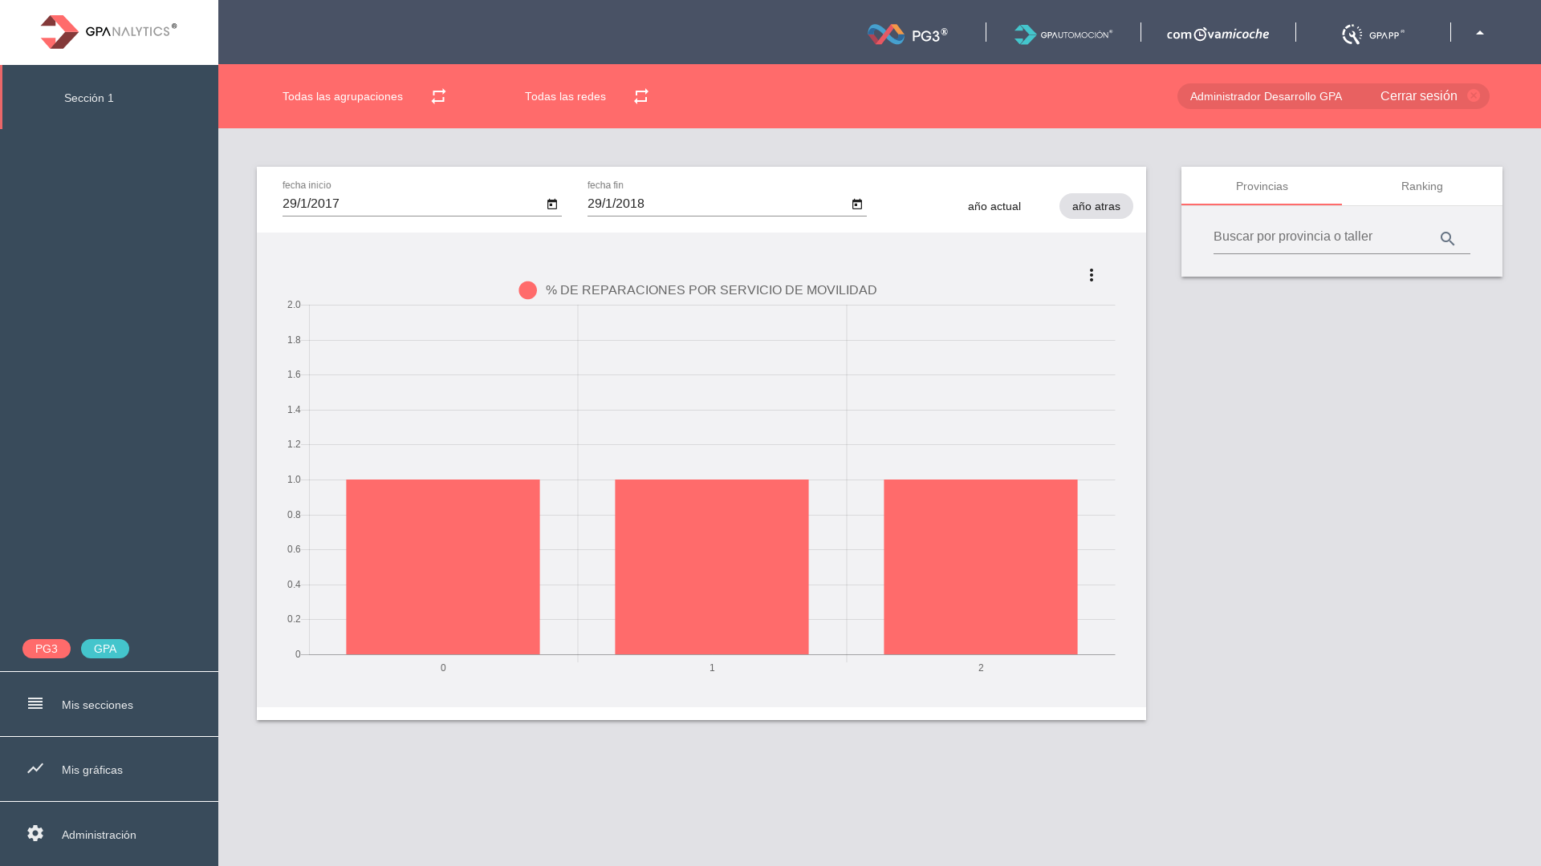
Task: Toggle the PG3 filter chip
Action: [47, 649]
